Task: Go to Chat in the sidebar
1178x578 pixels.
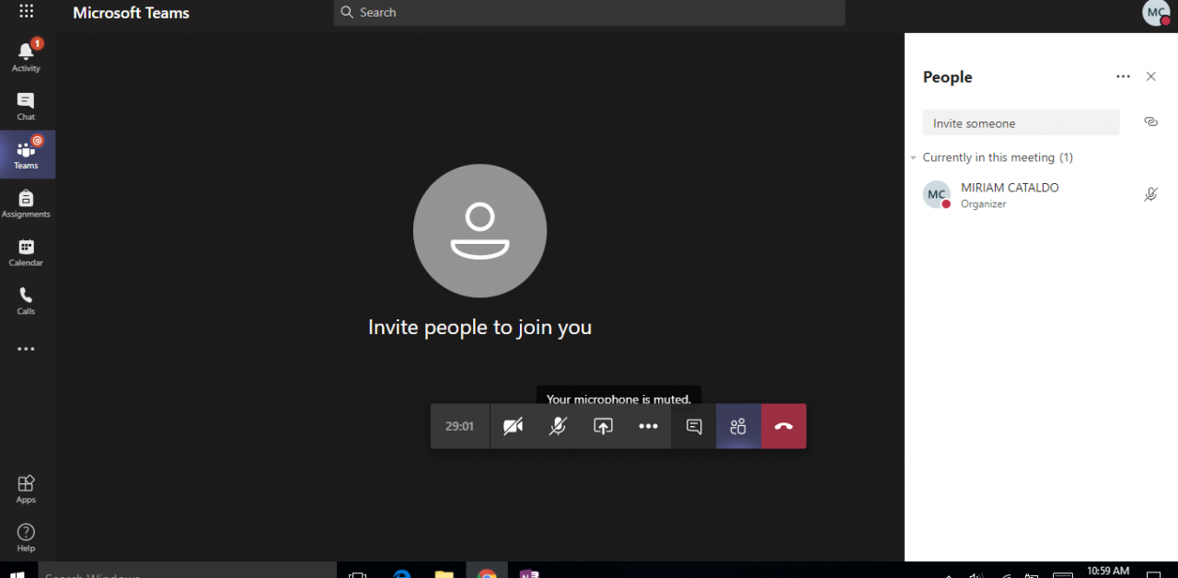Action: 26,106
